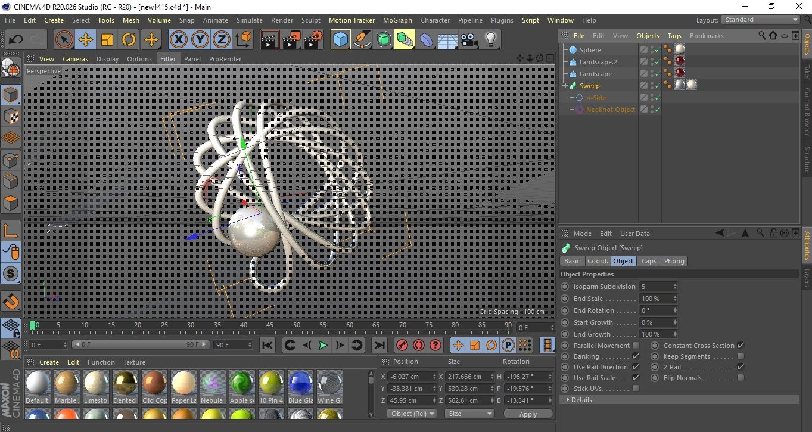
Task: Select the Rotate tool in toolbar
Action: pyautogui.click(x=129, y=40)
